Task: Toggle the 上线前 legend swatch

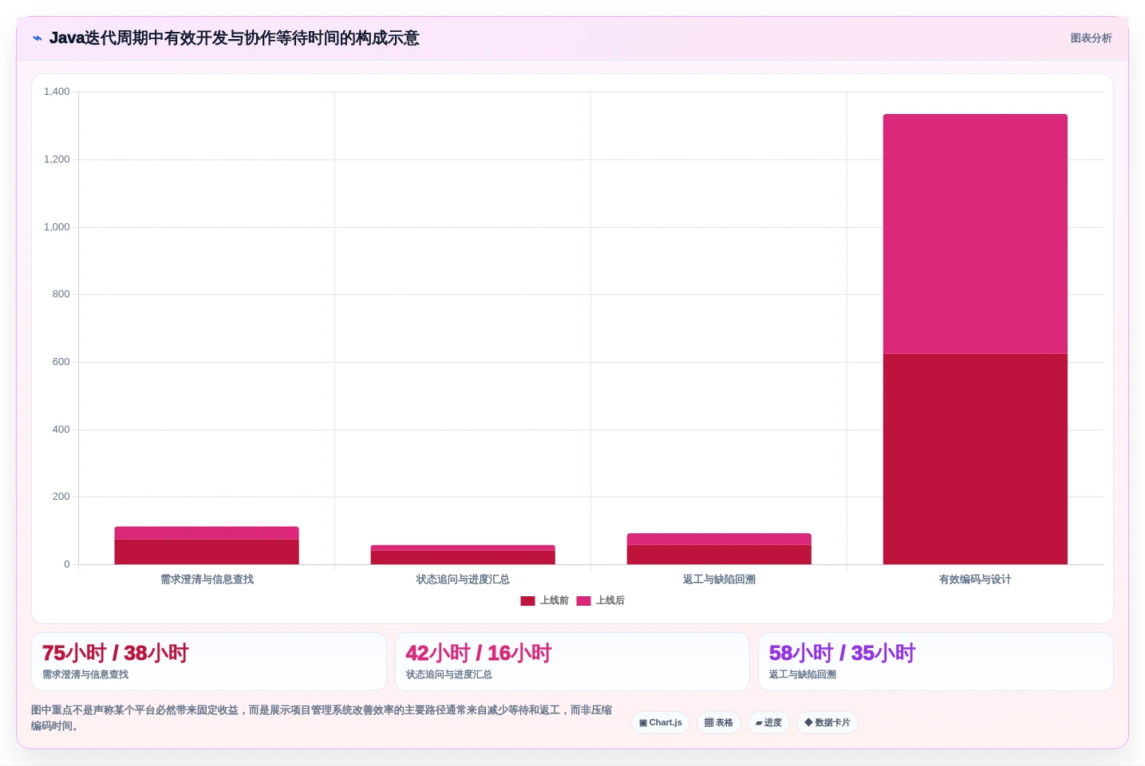Action: pos(527,601)
